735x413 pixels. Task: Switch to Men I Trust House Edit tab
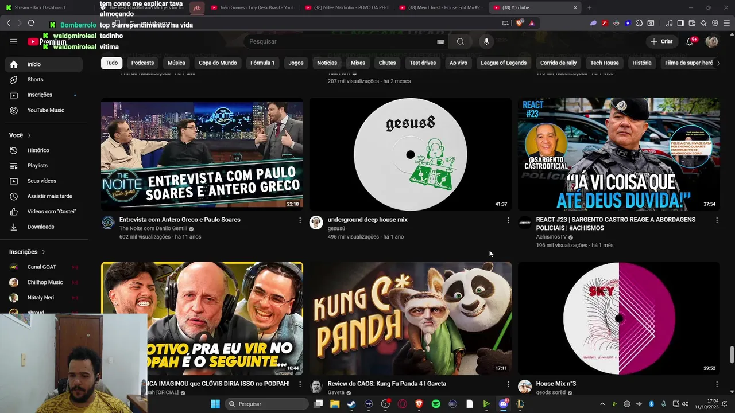coord(440,7)
